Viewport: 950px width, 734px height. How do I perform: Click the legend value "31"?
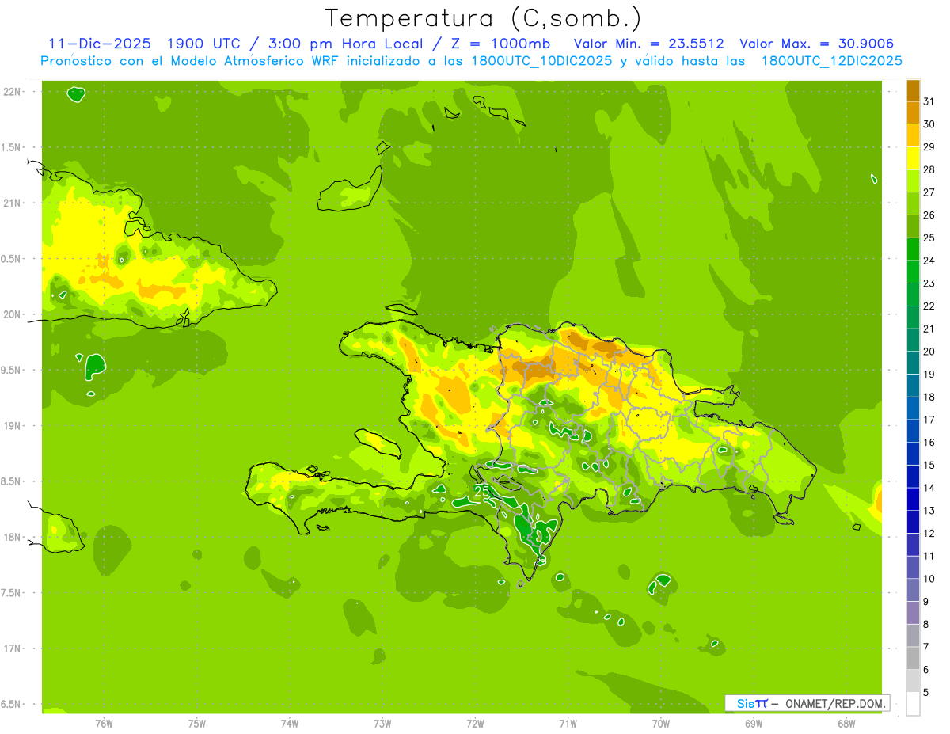coord(929,101)
